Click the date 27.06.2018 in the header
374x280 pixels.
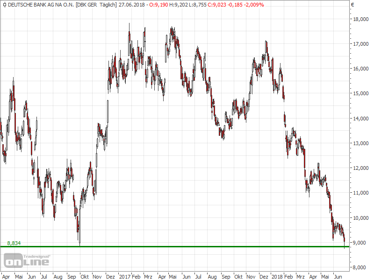pos(131,5)
